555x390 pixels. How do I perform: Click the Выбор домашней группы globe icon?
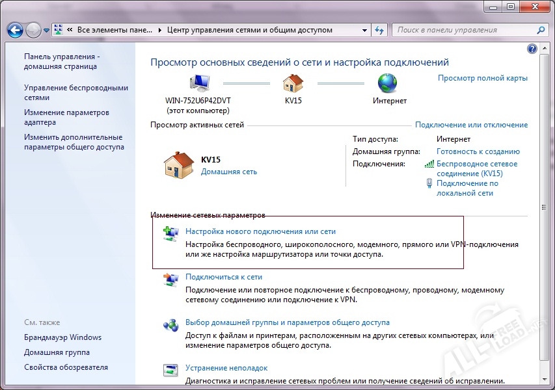pyautogui.click(x=171, y=323)
